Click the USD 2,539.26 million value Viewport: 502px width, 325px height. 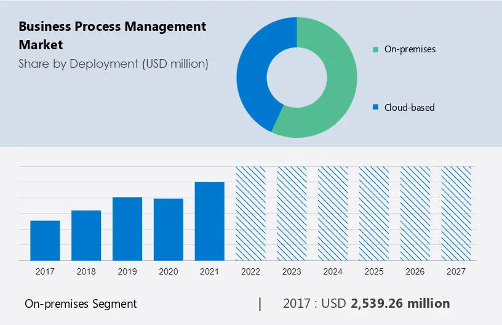pos(386,303)
